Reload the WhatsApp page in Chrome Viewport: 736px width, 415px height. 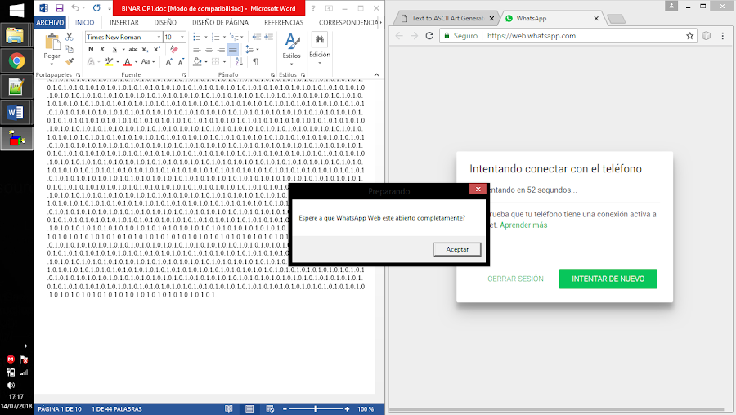(429, 36)
